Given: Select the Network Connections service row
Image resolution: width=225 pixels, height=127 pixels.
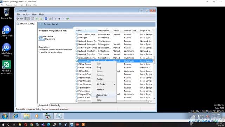Looking at the screenshot, I should tap(114, 44).
